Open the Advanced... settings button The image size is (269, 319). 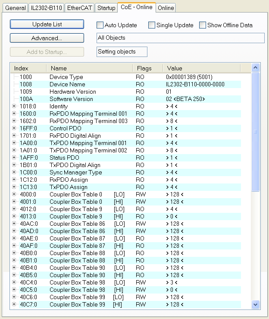tap(47, 38)
